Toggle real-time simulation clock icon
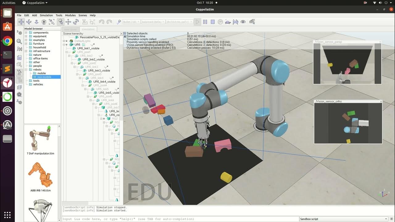 (220, 22)
